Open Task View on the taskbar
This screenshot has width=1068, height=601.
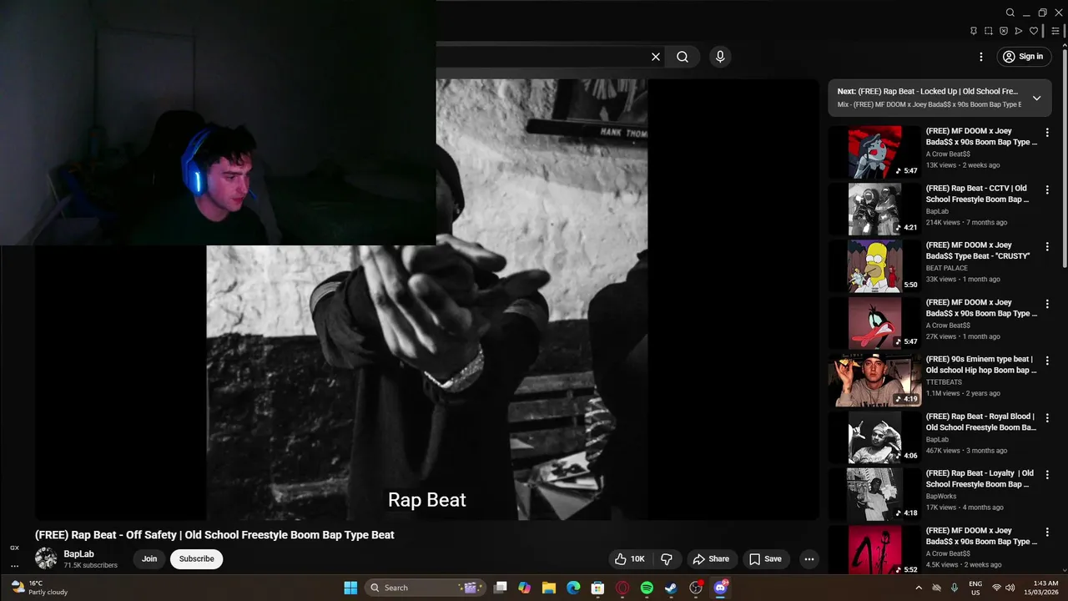(x=501, y=588)
